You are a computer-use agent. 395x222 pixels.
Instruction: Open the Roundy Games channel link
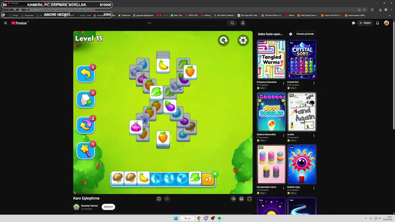point(89,206)
